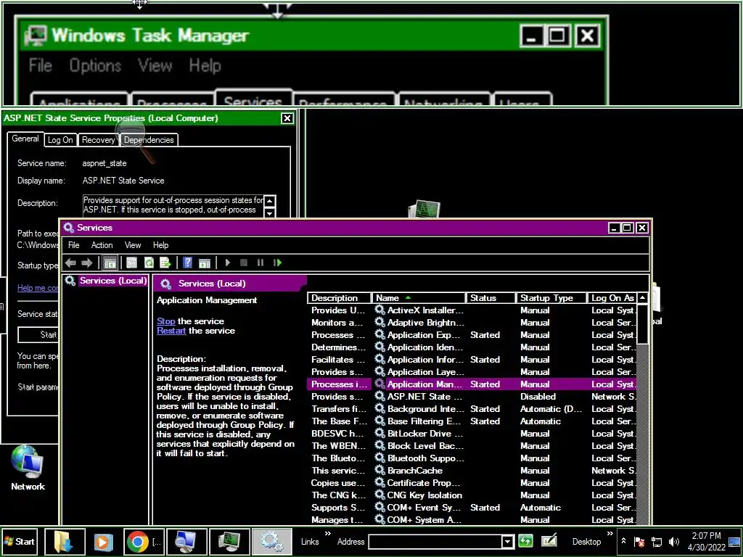Open the Address bar dropdown arrow
Screen dimensions: 743x557
click(507, 542)
